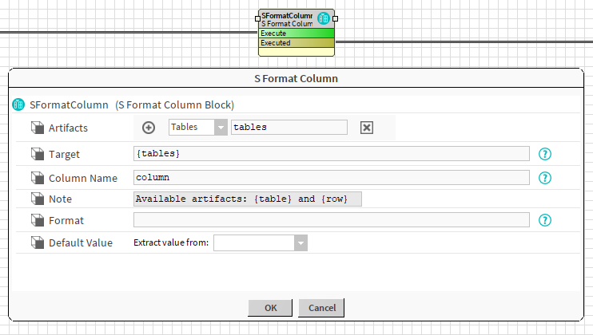Open the Tables artifact type dropdown
The width and height of the screenshot is (593, 335).
pos(221,128)
